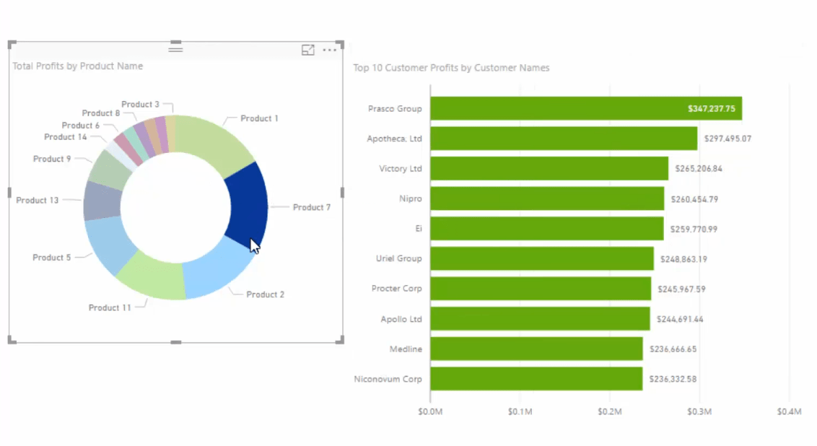Click the Product 8 label
This screenshot has height=446, width=817.
tap(100, 113)
